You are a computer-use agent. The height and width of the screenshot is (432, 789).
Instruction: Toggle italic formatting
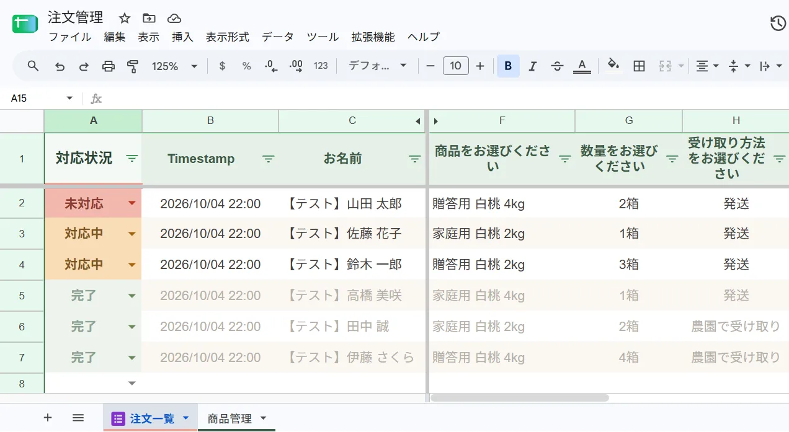click(x=532, y=66)
